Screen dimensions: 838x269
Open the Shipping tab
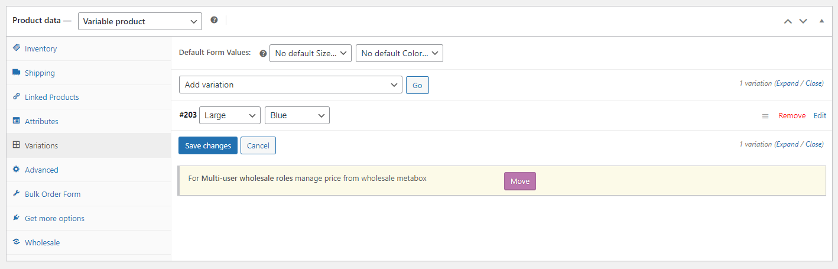89,73
